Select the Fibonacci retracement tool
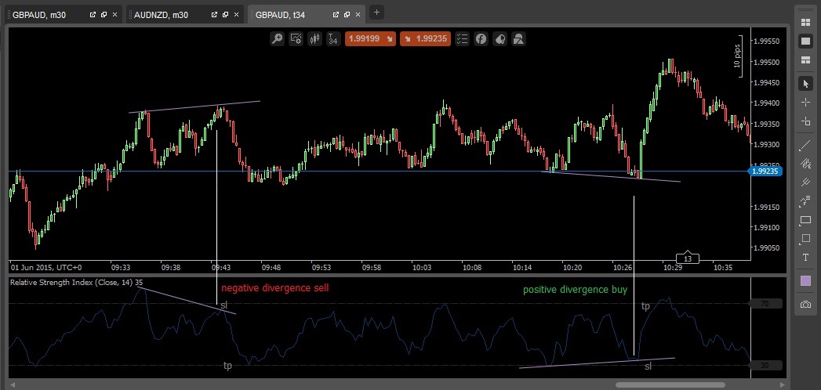821x390 pixels. [806, 164]
